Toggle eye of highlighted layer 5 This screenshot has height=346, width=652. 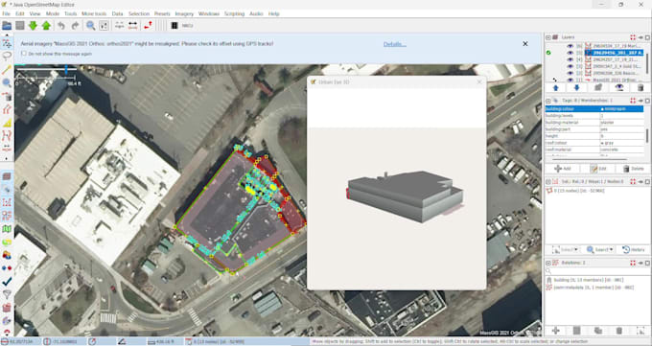(570, 53)
